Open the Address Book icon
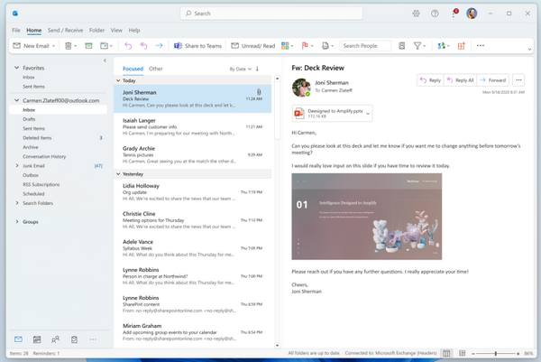 401,46
